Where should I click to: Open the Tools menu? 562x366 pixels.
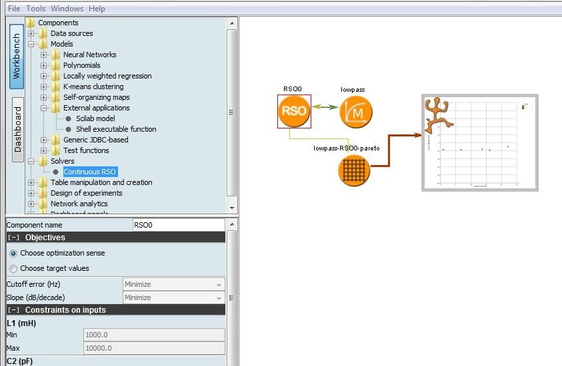click(x=36, y=9)
